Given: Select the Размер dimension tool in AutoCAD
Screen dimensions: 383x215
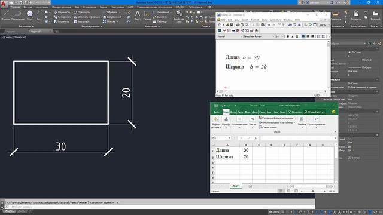Looking at the screenshot, I should tap(147, 15).
